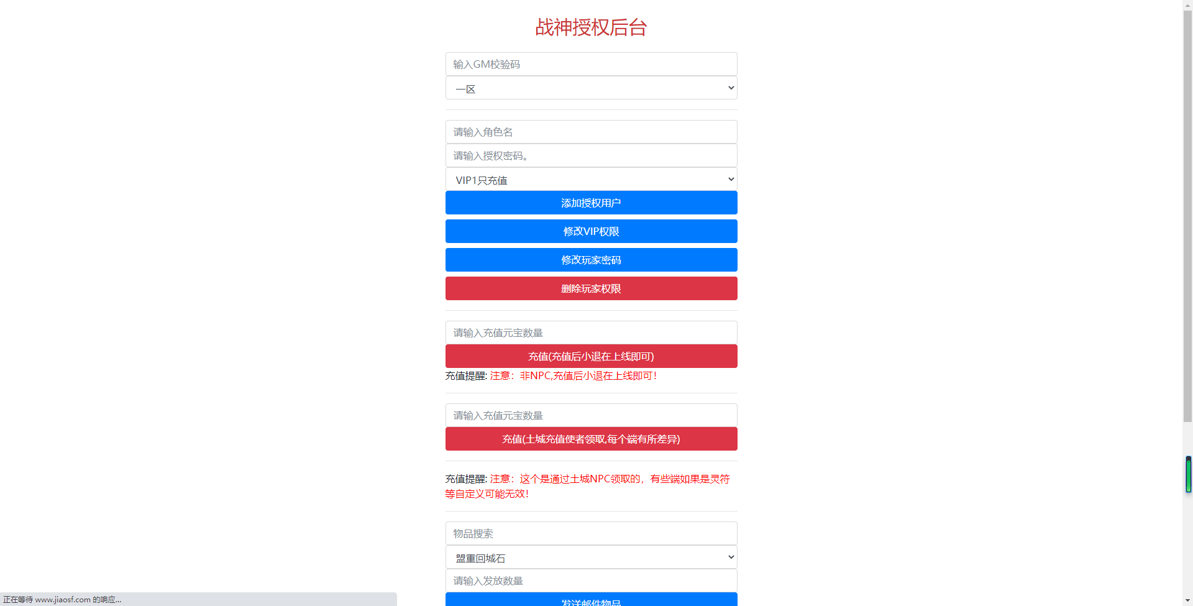Click the scrollbar down arrow
1193x606 pixels.
click(x=1187, y=601)
